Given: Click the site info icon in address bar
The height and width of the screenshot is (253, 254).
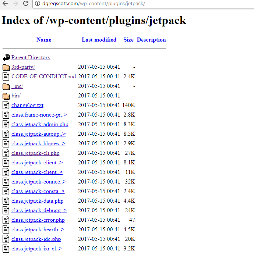Looking at the screenshot, I should [38, 3].
